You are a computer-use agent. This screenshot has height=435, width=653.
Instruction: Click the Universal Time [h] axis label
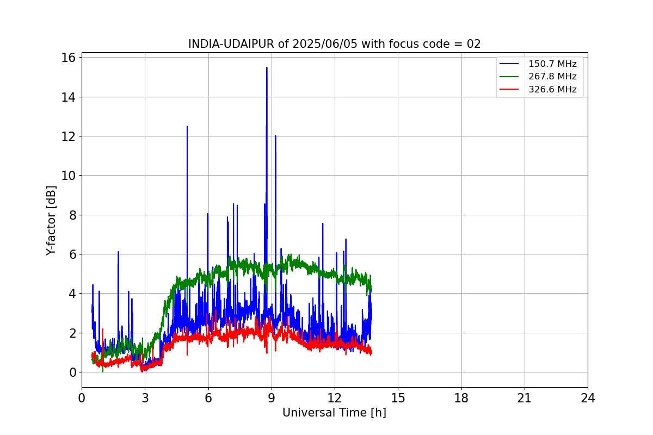point(334,413)
